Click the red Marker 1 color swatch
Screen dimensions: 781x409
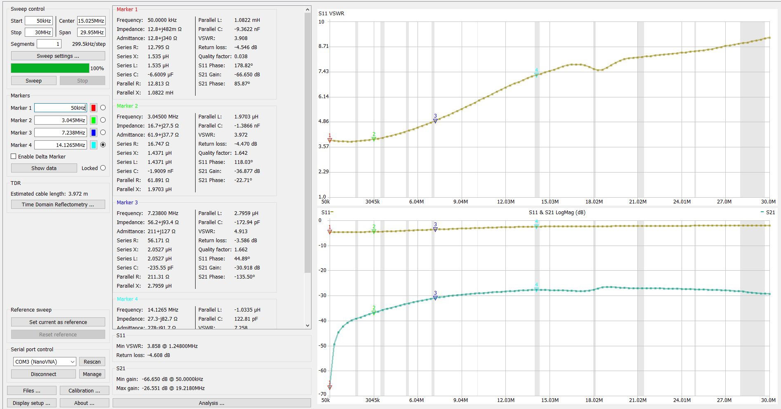click(94, 108)
